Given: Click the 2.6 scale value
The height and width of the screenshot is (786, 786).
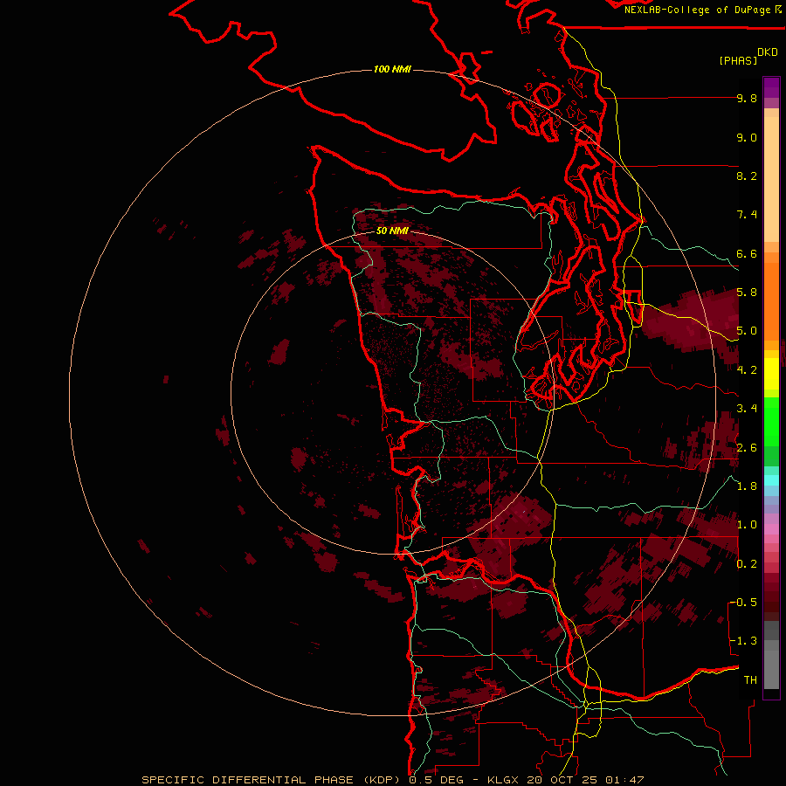Looking at the screenshot, I should 747,448.
